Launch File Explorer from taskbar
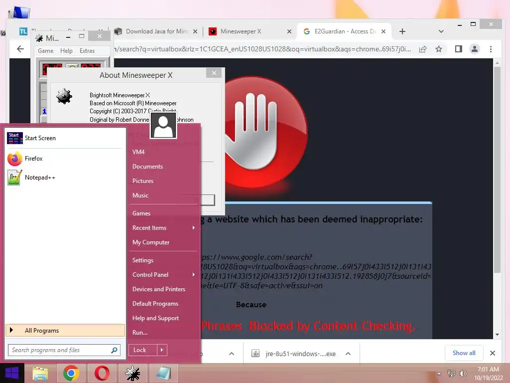510x383 pixels. pos(40,373)
